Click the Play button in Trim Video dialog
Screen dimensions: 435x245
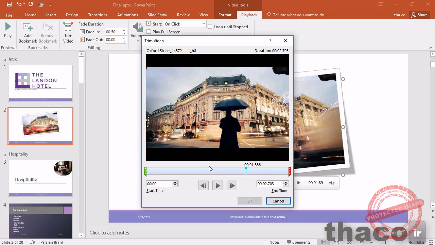coord(217,185)
